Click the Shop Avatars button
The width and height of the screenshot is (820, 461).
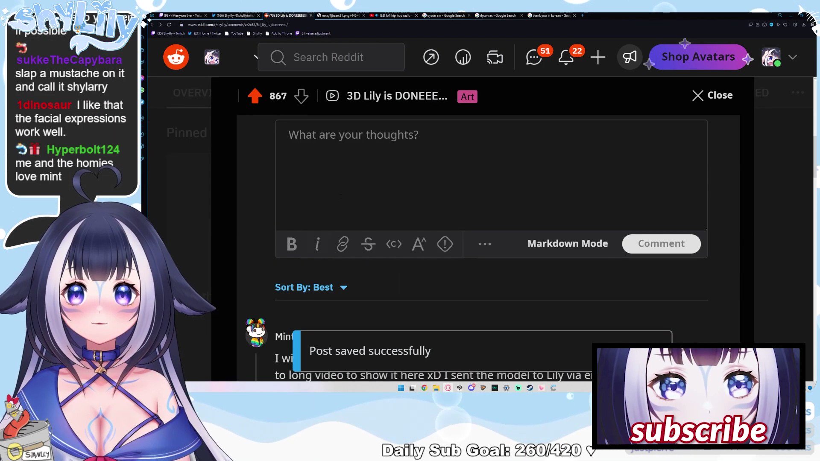[x=698, y=57]
